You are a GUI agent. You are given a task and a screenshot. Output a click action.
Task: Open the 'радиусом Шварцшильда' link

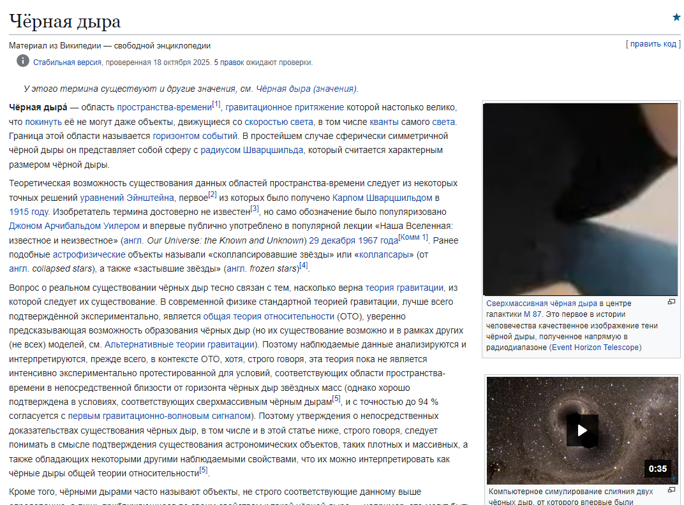[251, 150]
